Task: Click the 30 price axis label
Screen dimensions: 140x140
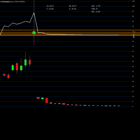Action: [133, 76]
